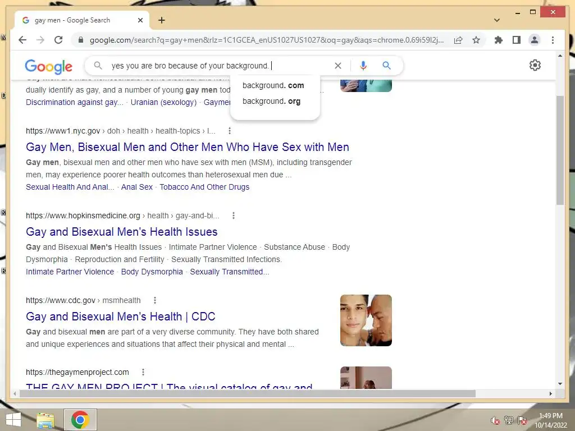
Task: Open 'Uranian (sexology)' sitelink
Action: click(x=163, y=102)
